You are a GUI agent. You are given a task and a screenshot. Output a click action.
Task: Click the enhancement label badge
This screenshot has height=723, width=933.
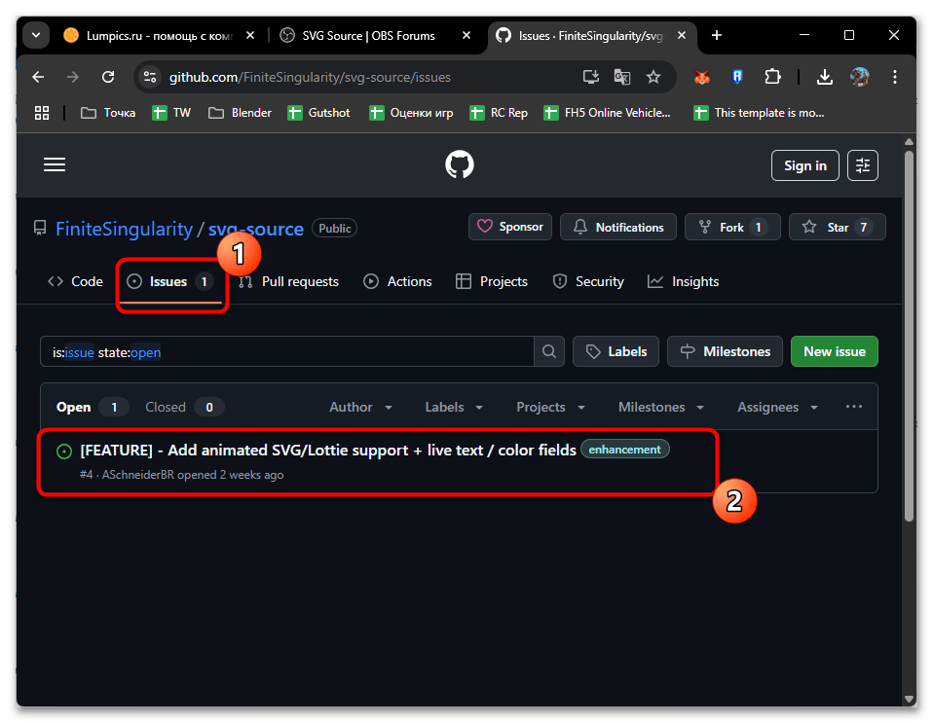tap(625, 450)
